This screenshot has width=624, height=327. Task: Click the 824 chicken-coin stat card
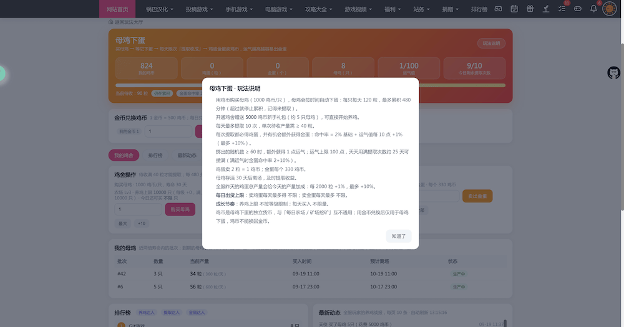(147, 68)
